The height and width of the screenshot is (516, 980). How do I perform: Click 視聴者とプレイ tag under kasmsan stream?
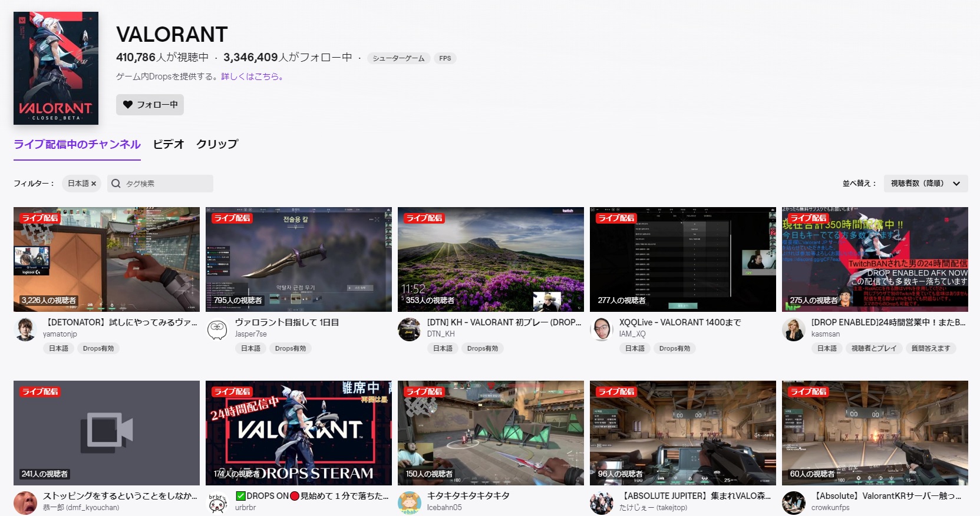tap(874, 348)
